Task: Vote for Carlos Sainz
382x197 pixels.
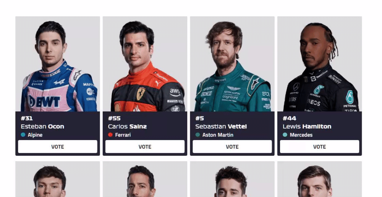Action: (x=145, y=147)
